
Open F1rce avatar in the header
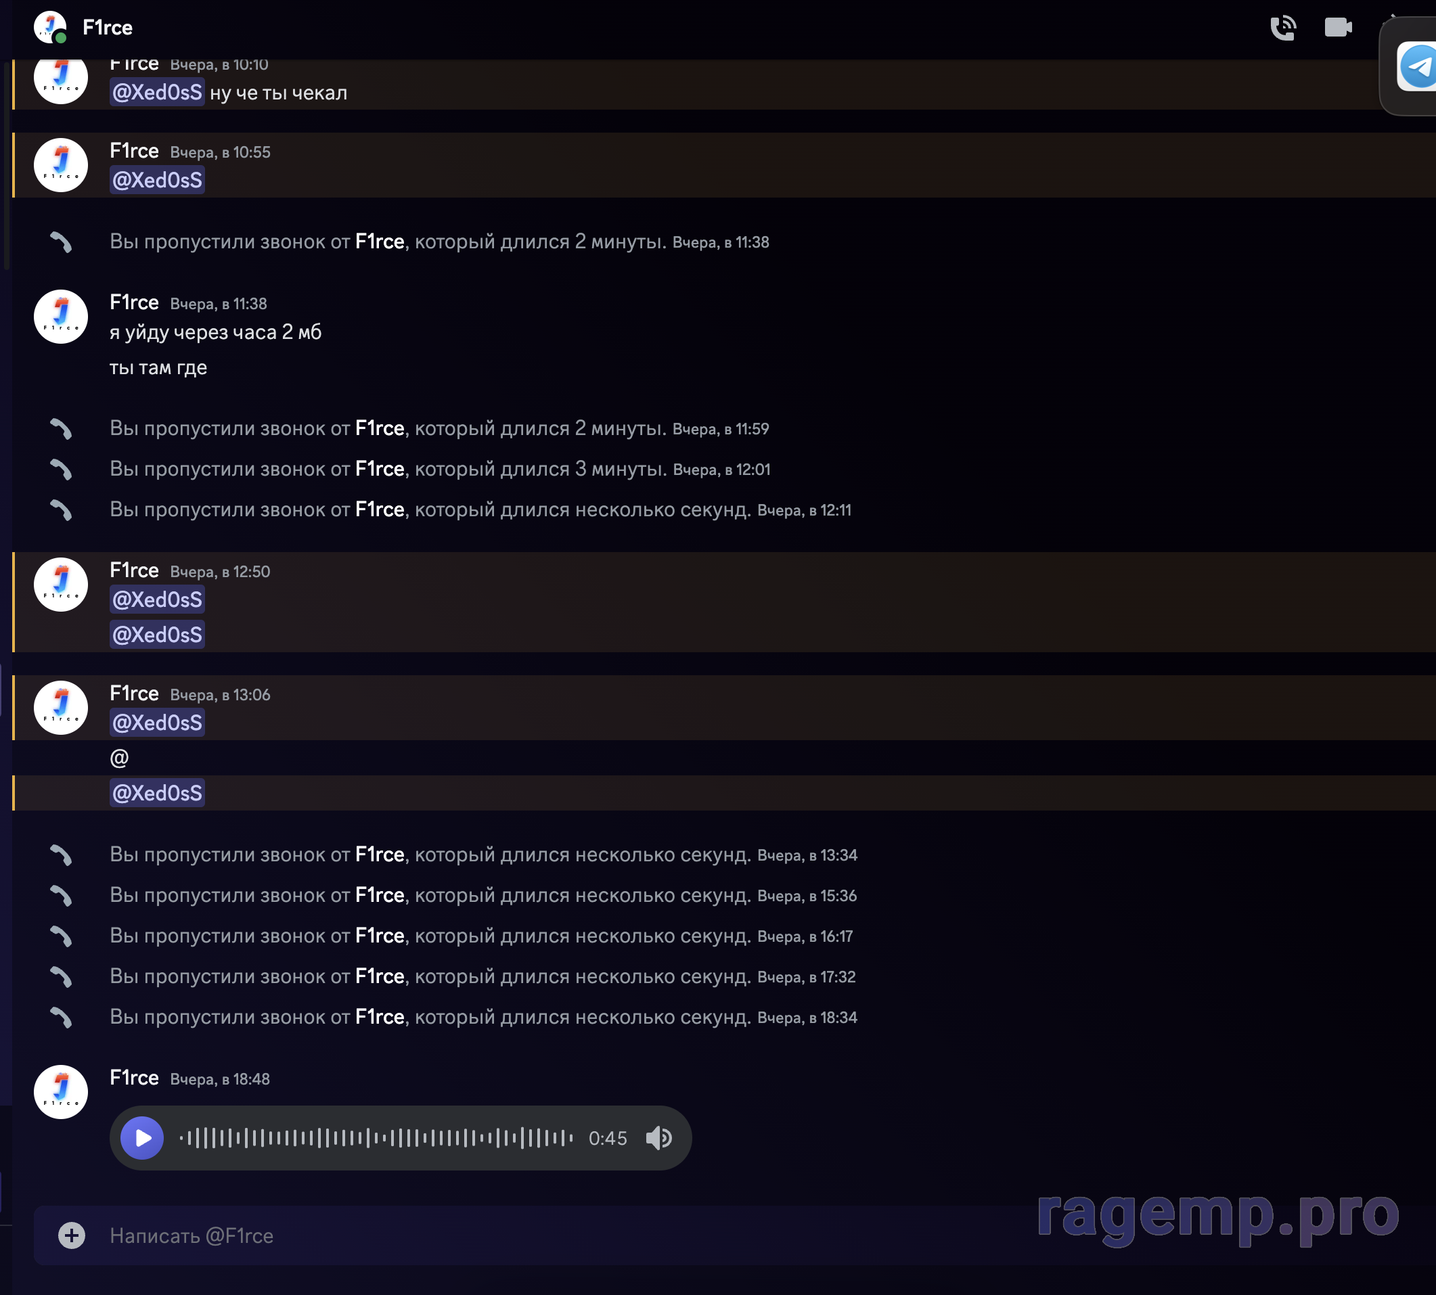(50, 28)
